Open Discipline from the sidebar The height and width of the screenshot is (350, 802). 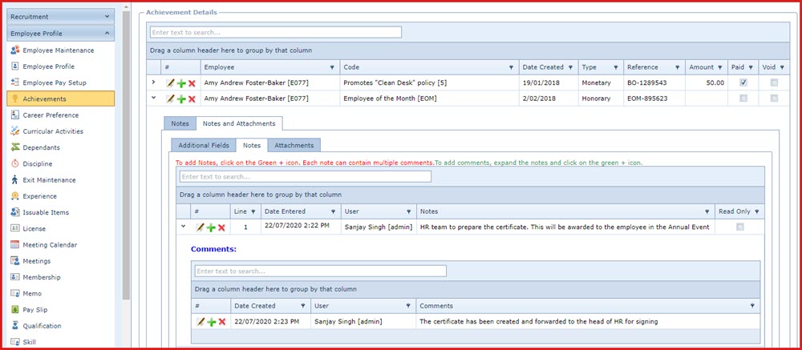(38, 163)
